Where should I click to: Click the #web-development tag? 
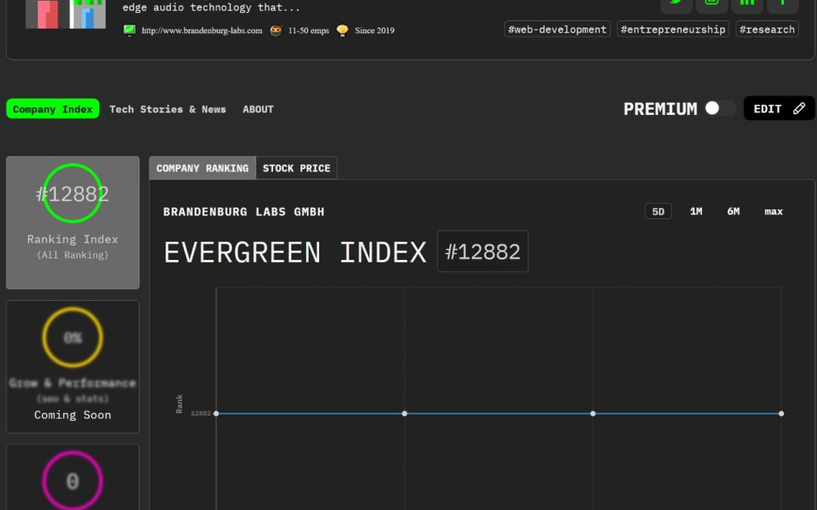coord(557,29)
